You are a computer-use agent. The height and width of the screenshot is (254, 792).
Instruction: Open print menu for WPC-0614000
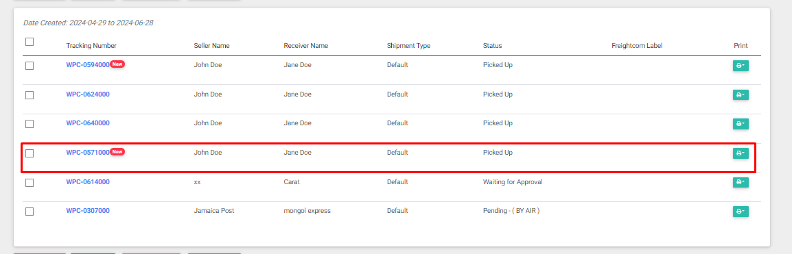[x=741, y=182]
